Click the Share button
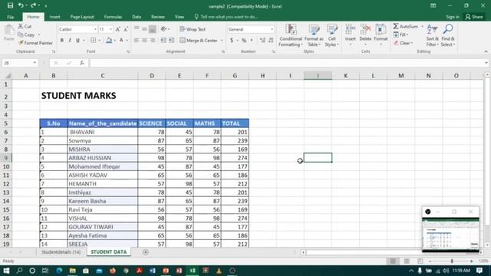Screen dimensions: 491x276 click(474, 17)
